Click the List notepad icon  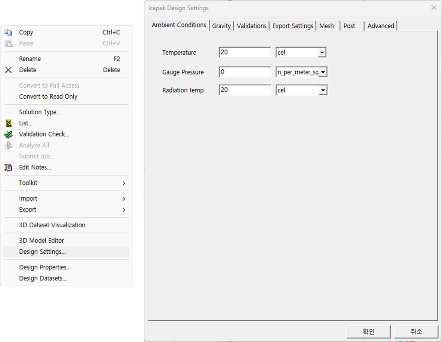tap(9, 123)
